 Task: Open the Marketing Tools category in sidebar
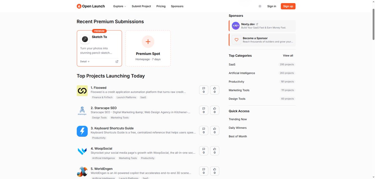coord(239,90)
